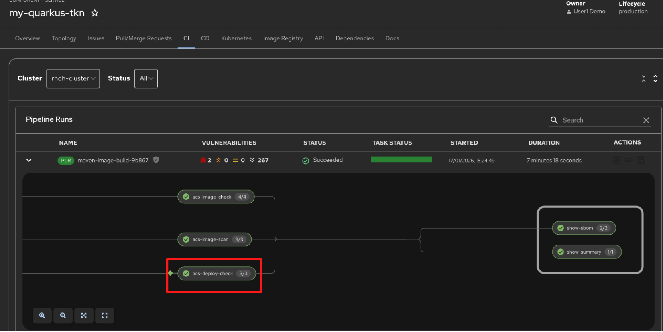This screenshot has height=332, width=663.
Task: Collapse the maven-image-build-9b867 row
Action: point(29,160)
